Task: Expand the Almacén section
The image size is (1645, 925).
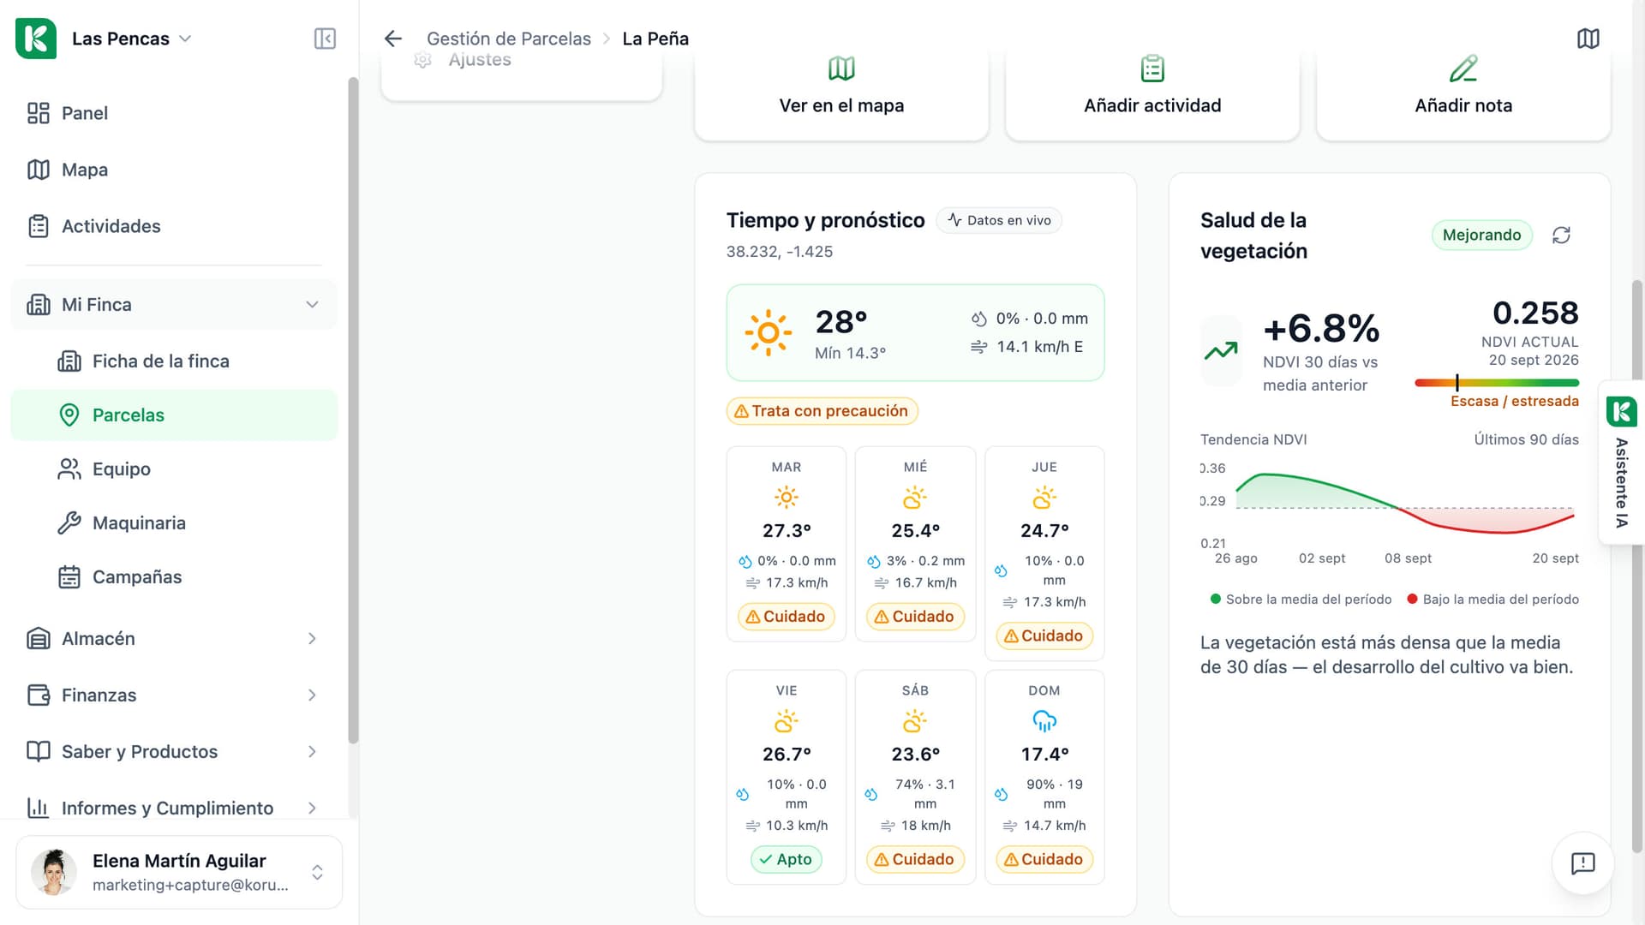Action: [312, 638]
